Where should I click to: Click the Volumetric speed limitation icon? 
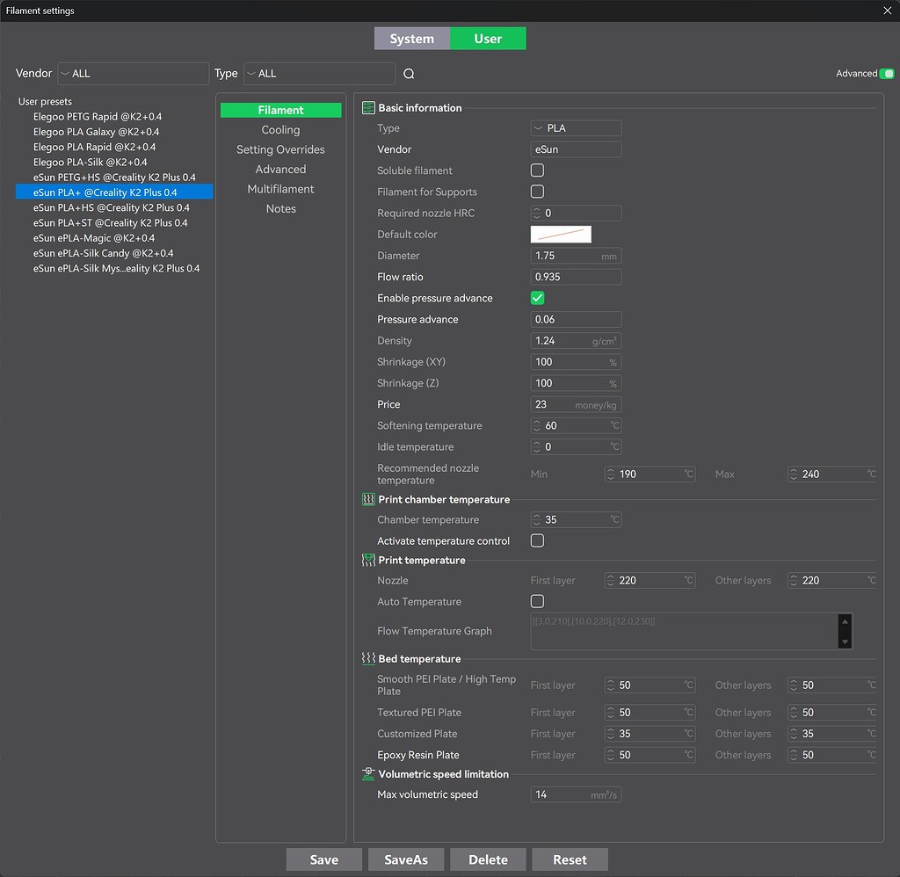pyautogui.click(x=368, y=774)
